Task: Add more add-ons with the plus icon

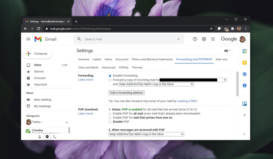Action: tap(244, 115)
